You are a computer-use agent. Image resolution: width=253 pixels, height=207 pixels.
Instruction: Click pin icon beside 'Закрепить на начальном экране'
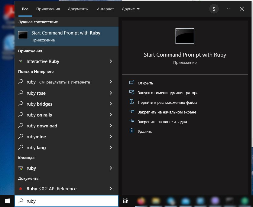(132, 111)
